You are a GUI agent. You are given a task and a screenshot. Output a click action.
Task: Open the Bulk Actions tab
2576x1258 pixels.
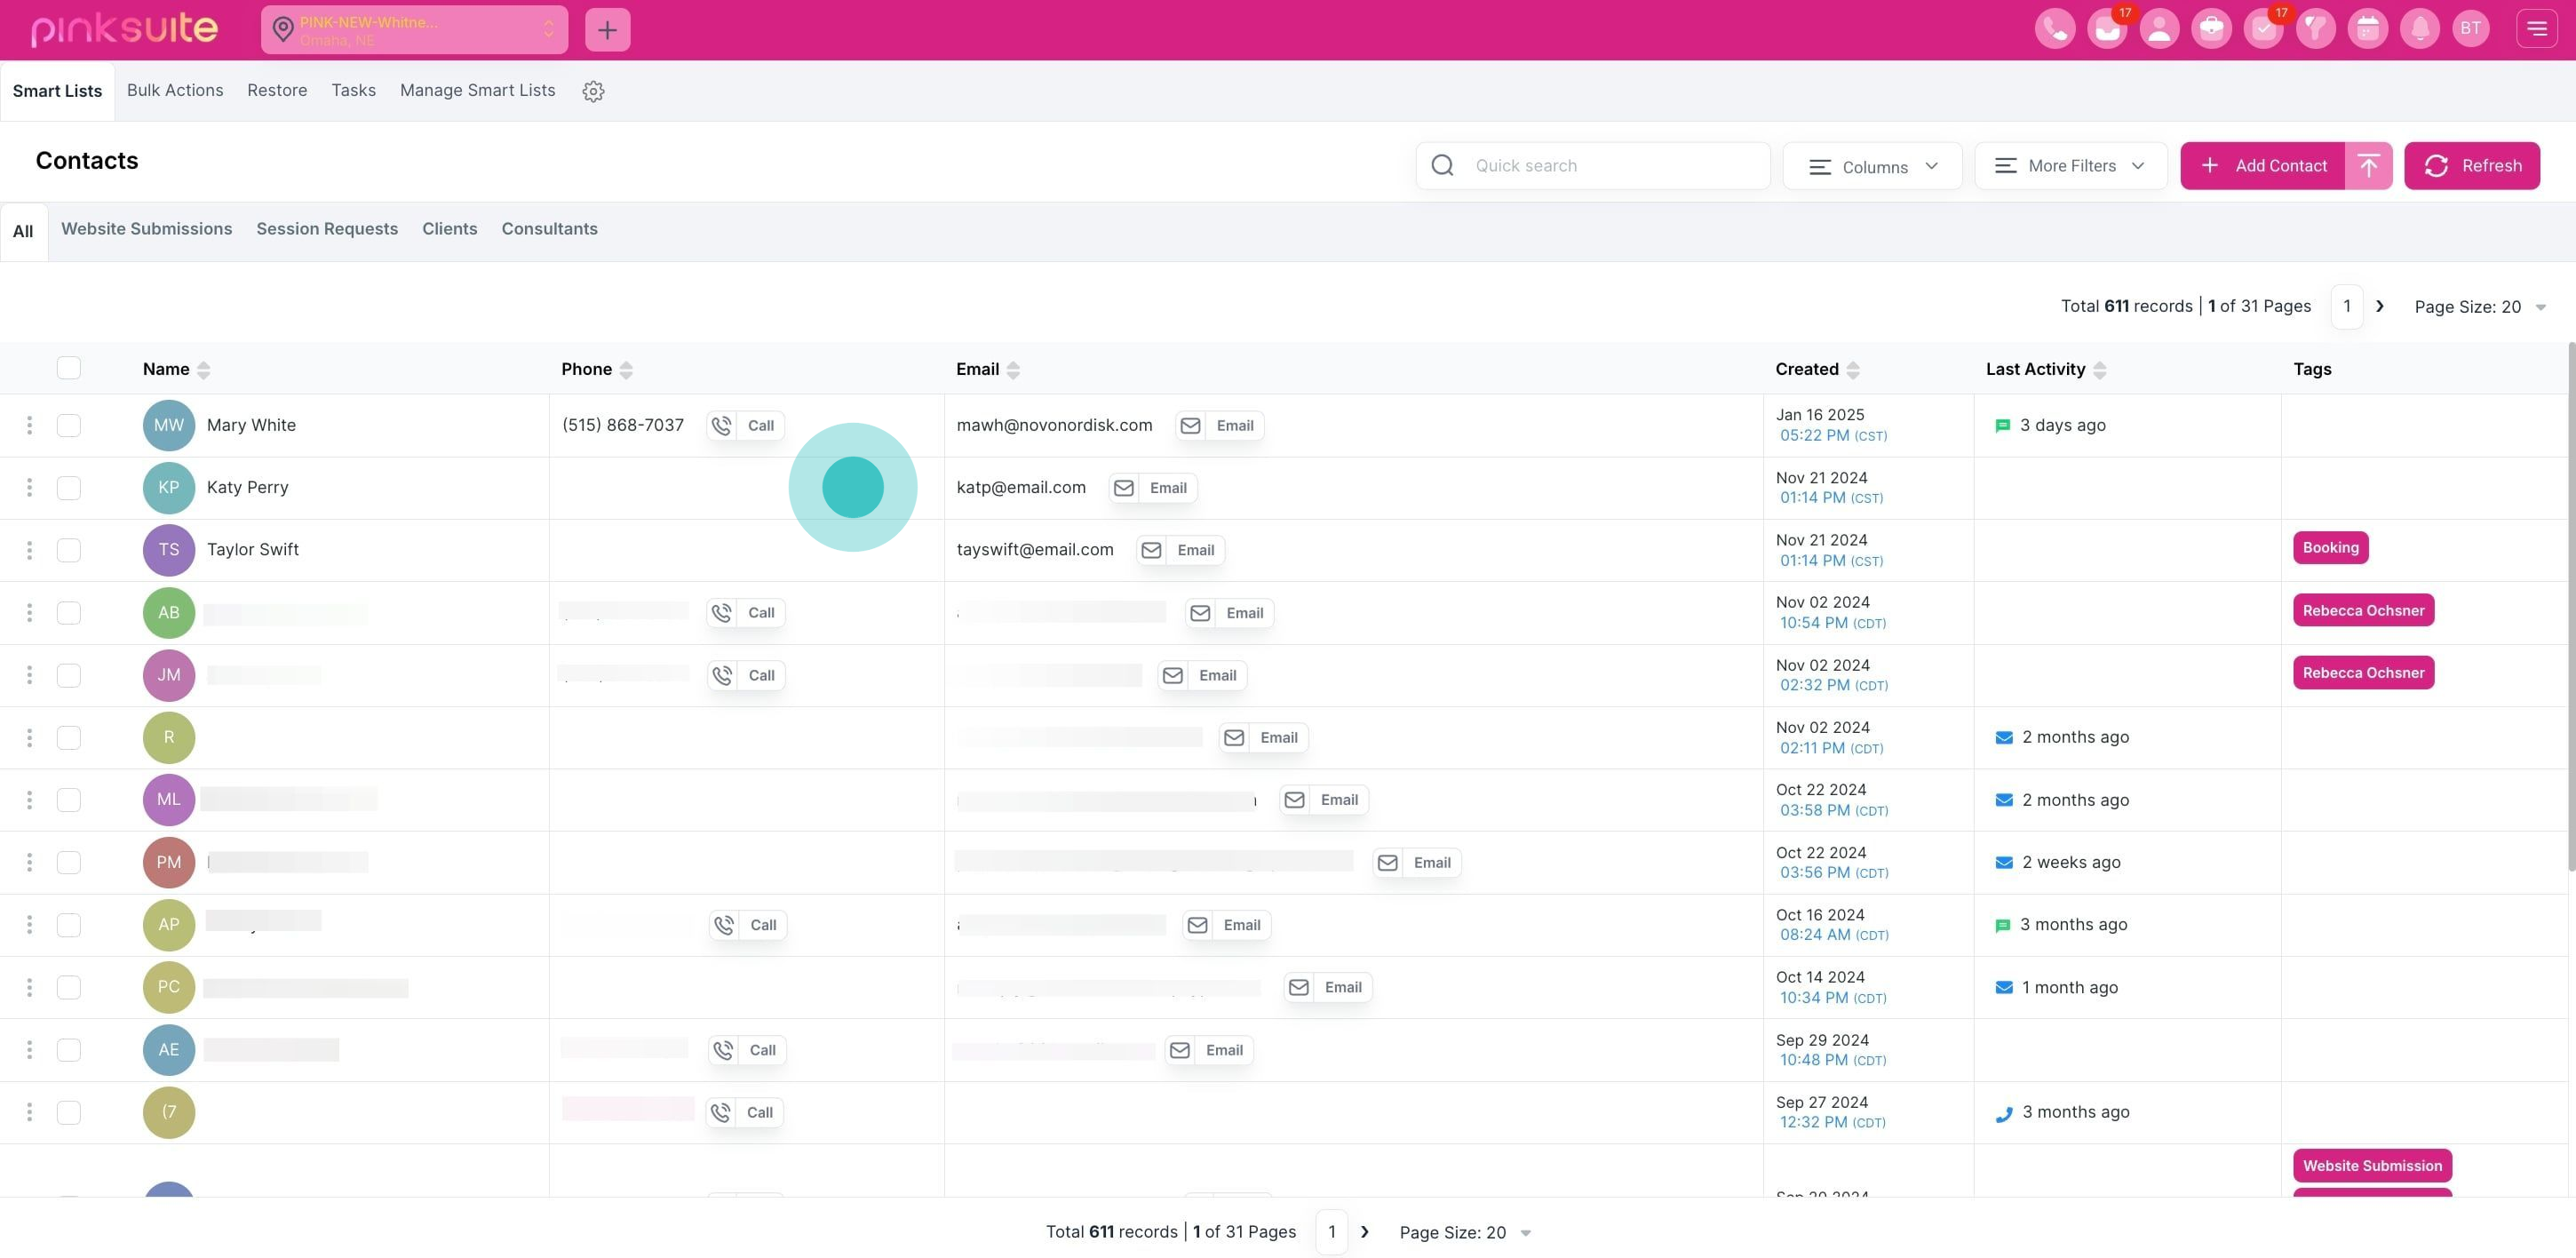(x=174, y=90)
